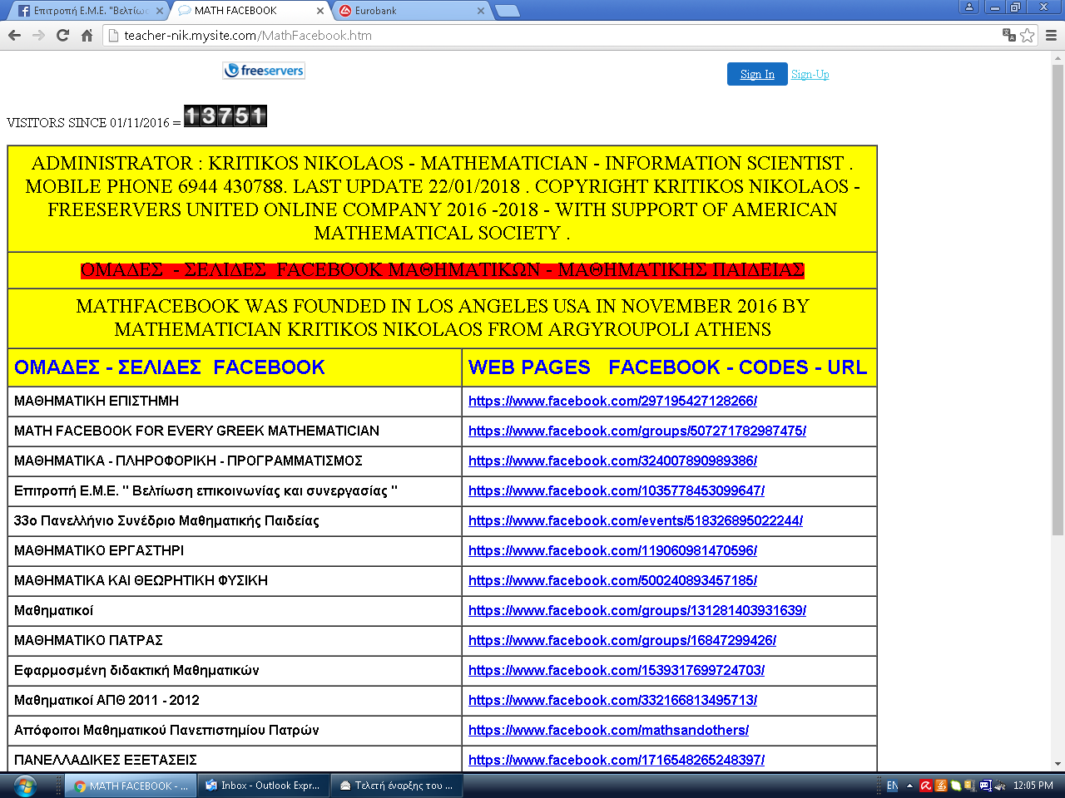Image resolution: width=1065 pixels, height=798 pixels.
Task: Open Facebook link ending 500240893457185
Action: pos(612,580)
